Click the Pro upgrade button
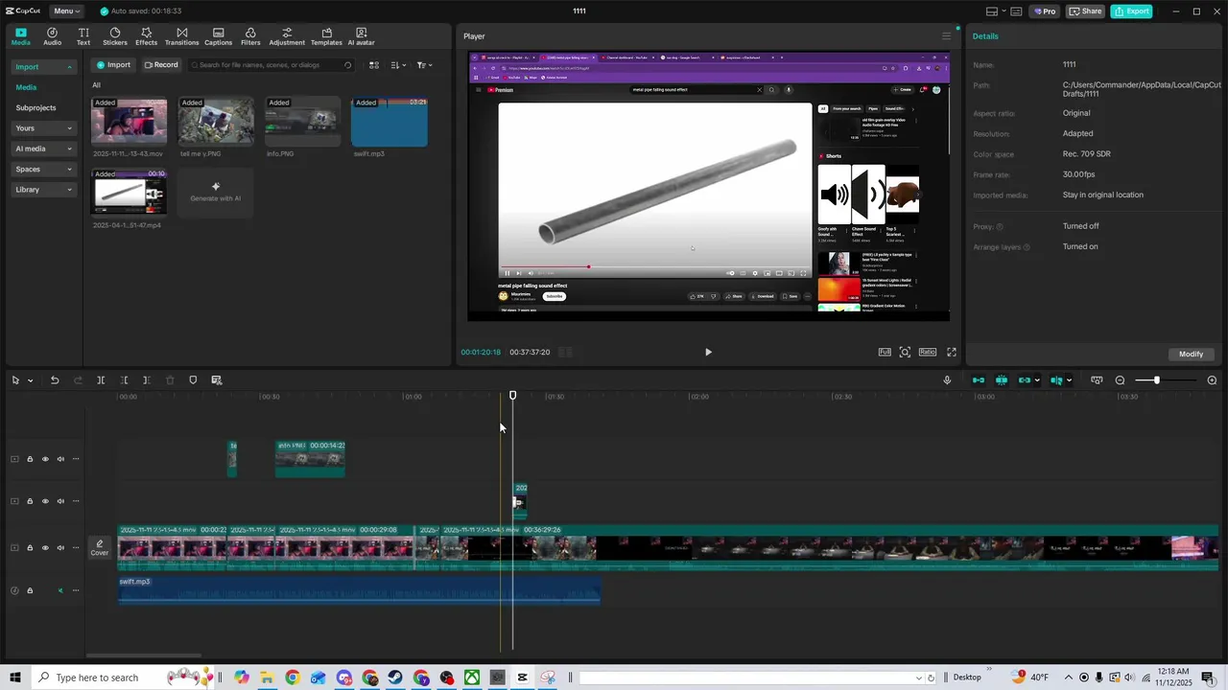The height and width of the screenshot is (690, 1228). tap(1044, 11)
